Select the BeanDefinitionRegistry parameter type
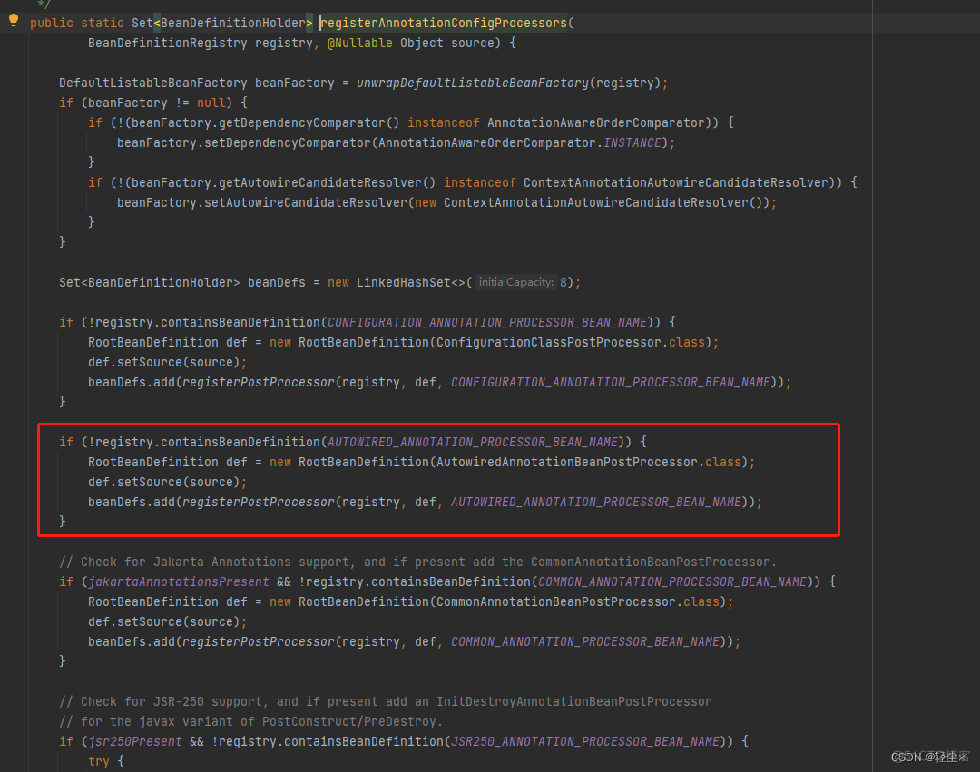Image resolution: width=980 pixels, height=772 pixels. click(167, 43)
